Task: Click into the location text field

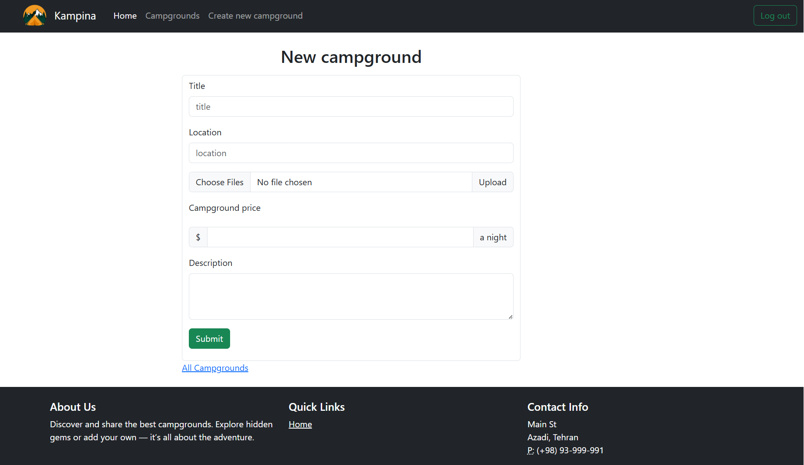Action: [351, 153]
